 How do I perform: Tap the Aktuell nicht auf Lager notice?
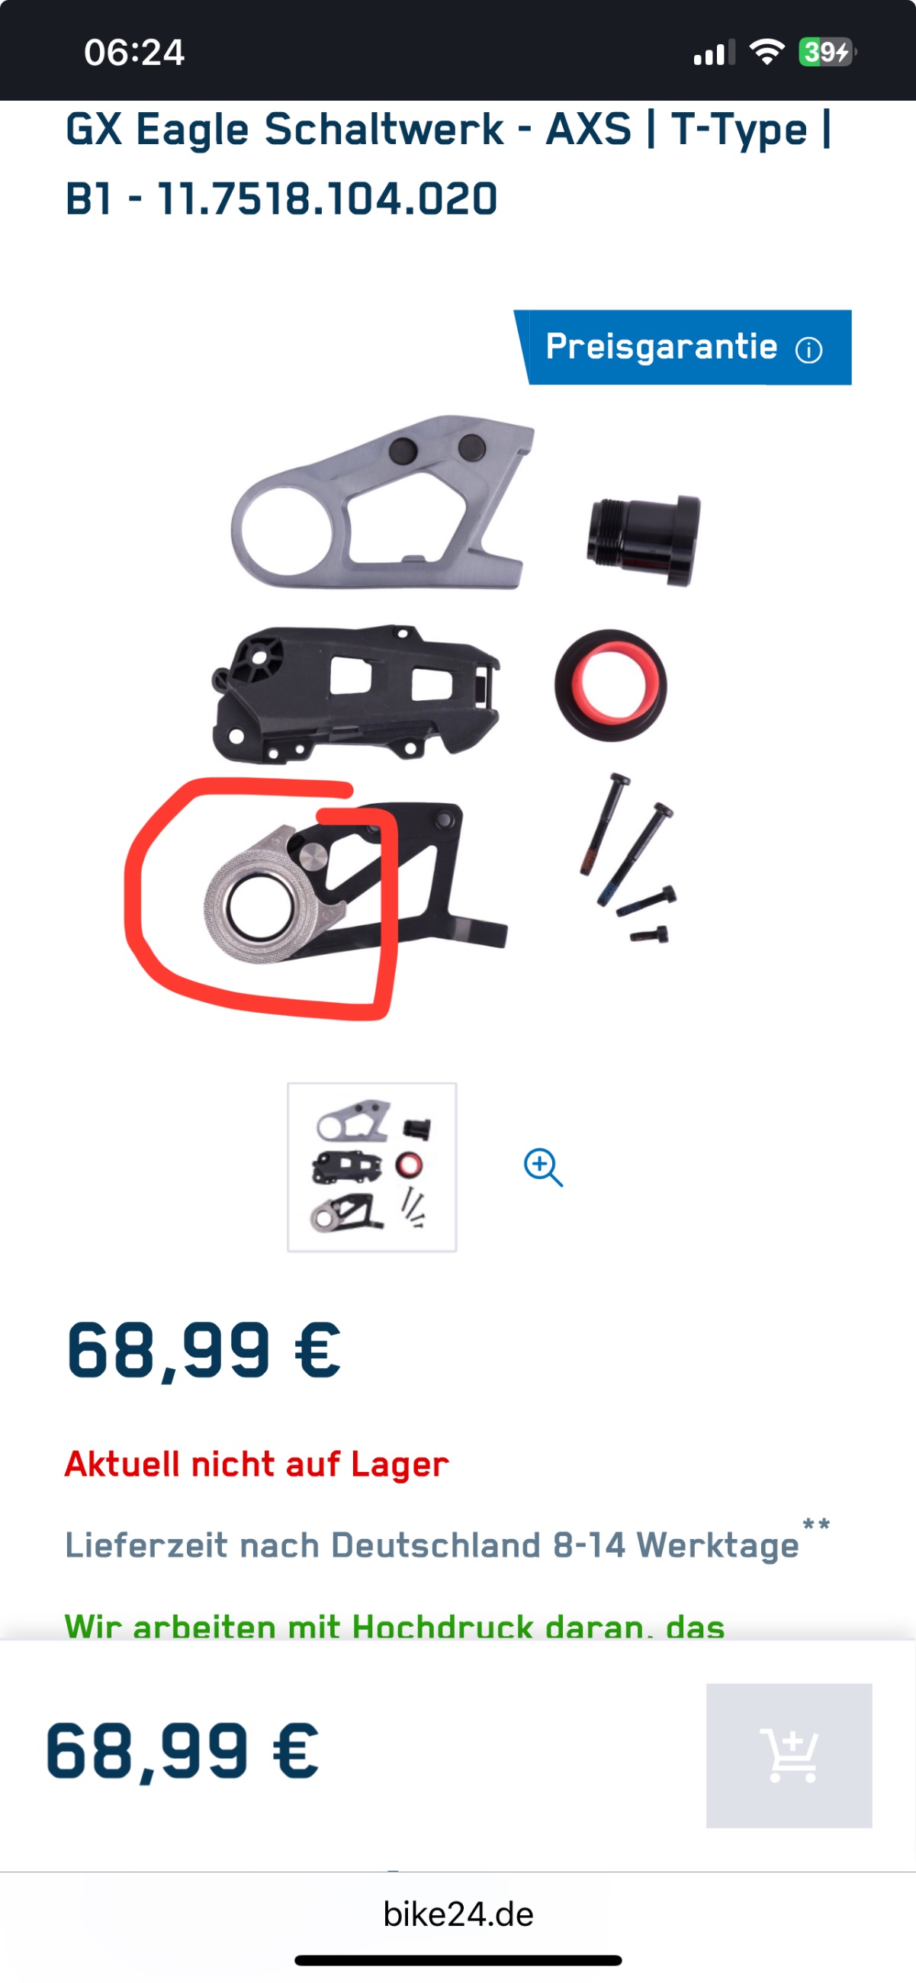point(256,1464)
